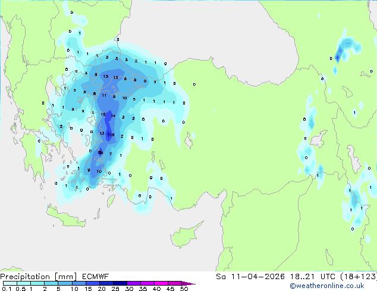Select the legend swatch between 2 and 5

click(51, 283)
